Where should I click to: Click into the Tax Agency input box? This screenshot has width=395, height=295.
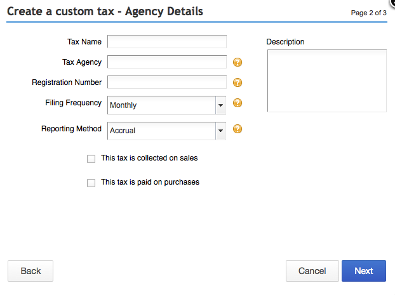tap(167, 62)
